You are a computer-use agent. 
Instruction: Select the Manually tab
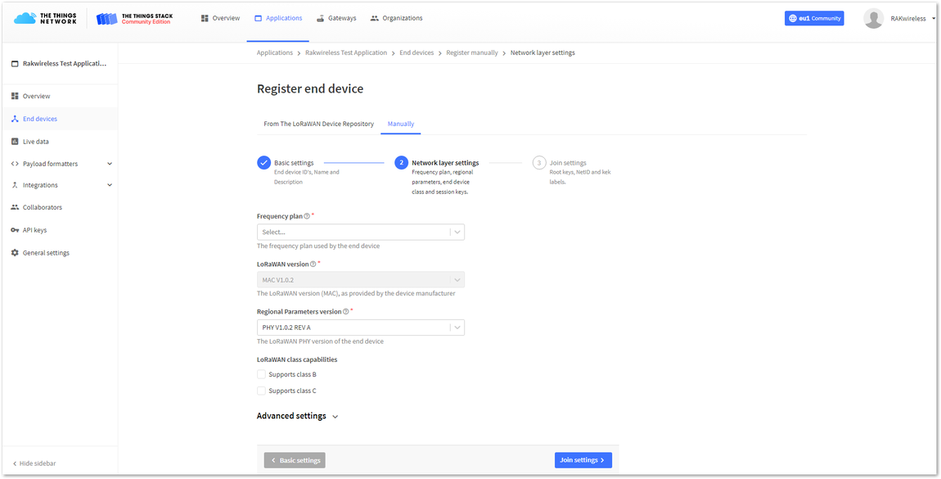[x=401, y=124]
